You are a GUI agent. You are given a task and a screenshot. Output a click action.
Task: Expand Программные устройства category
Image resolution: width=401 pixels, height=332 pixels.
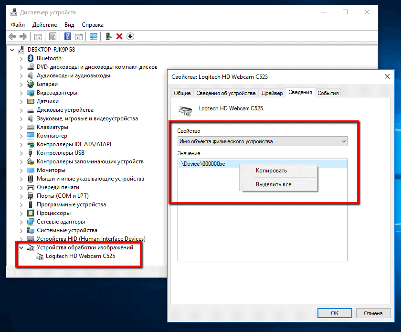click(x=21, y=204)
